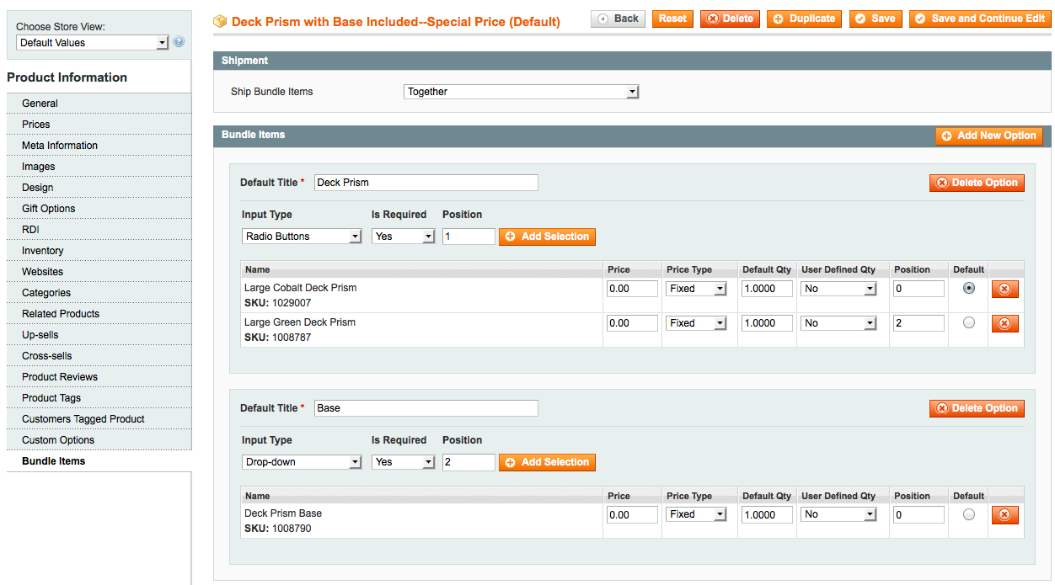
Task: Click the store view help icon
Action: 179,42
